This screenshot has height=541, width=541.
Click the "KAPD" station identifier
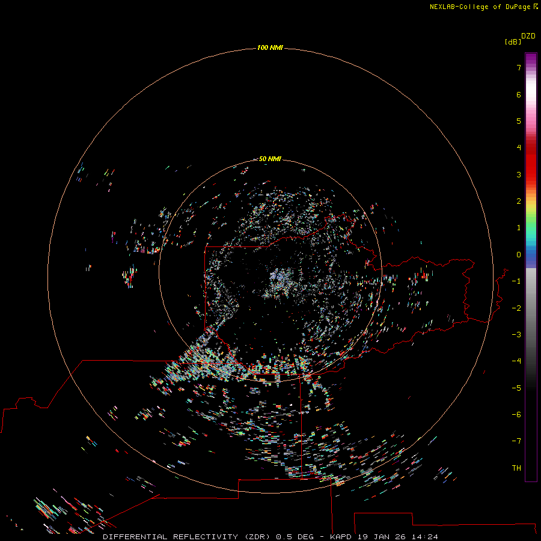pyautogui.click(x=341, y=537)
